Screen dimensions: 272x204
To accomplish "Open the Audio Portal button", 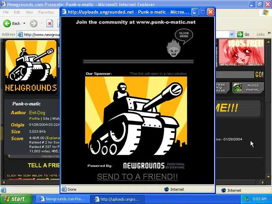I will pos(248,88).
